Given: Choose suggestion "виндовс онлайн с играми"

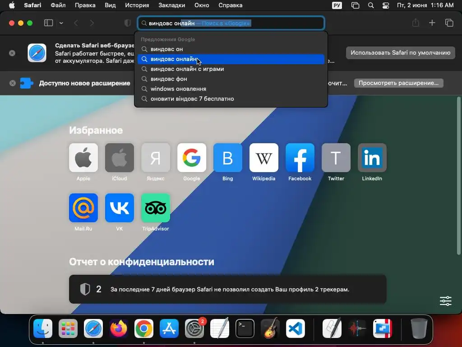Looking at the screenshot, I should (x=231, y=69).
